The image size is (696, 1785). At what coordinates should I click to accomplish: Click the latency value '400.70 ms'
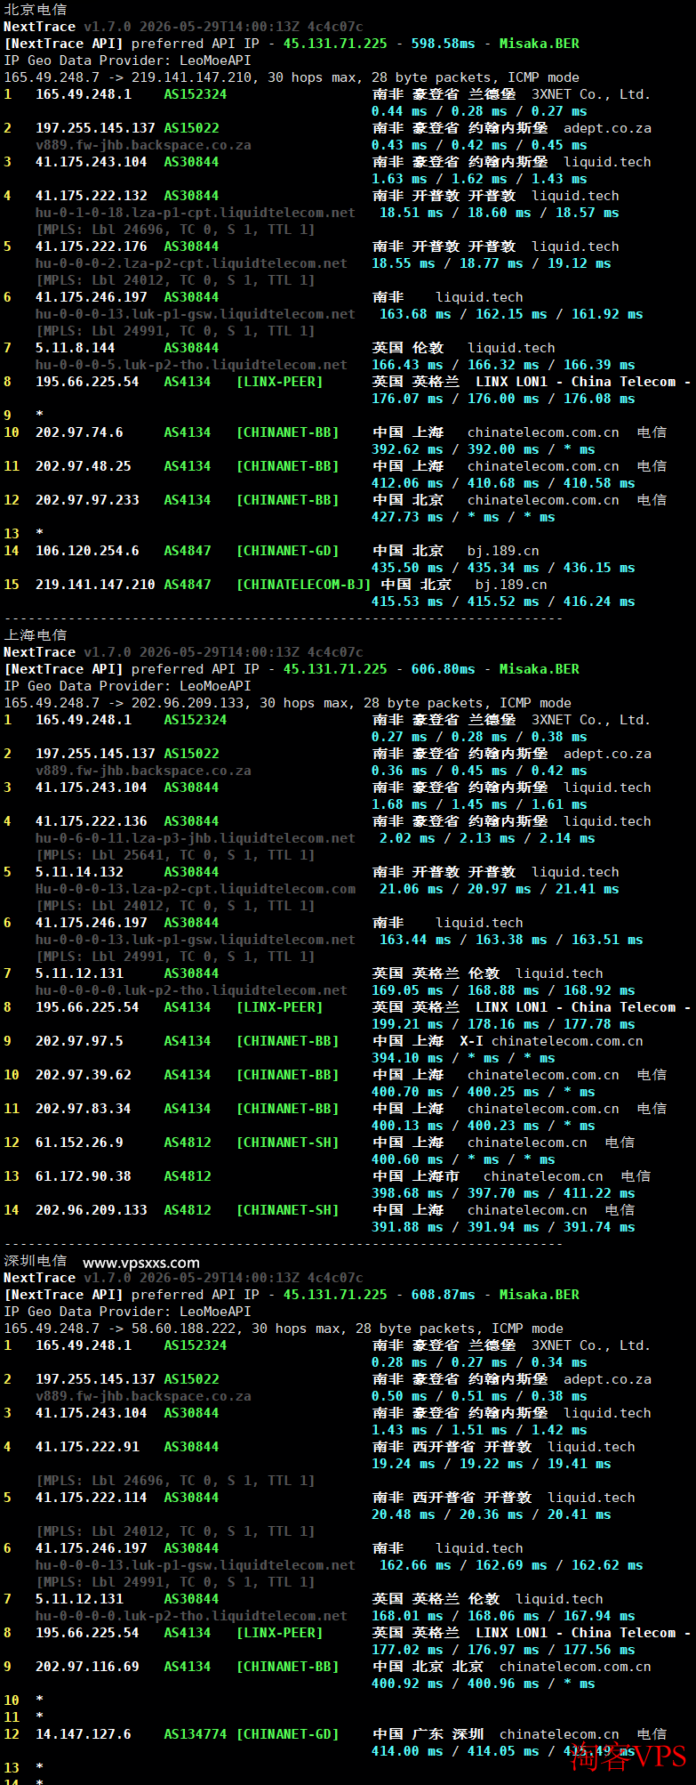click(407, 1092)
